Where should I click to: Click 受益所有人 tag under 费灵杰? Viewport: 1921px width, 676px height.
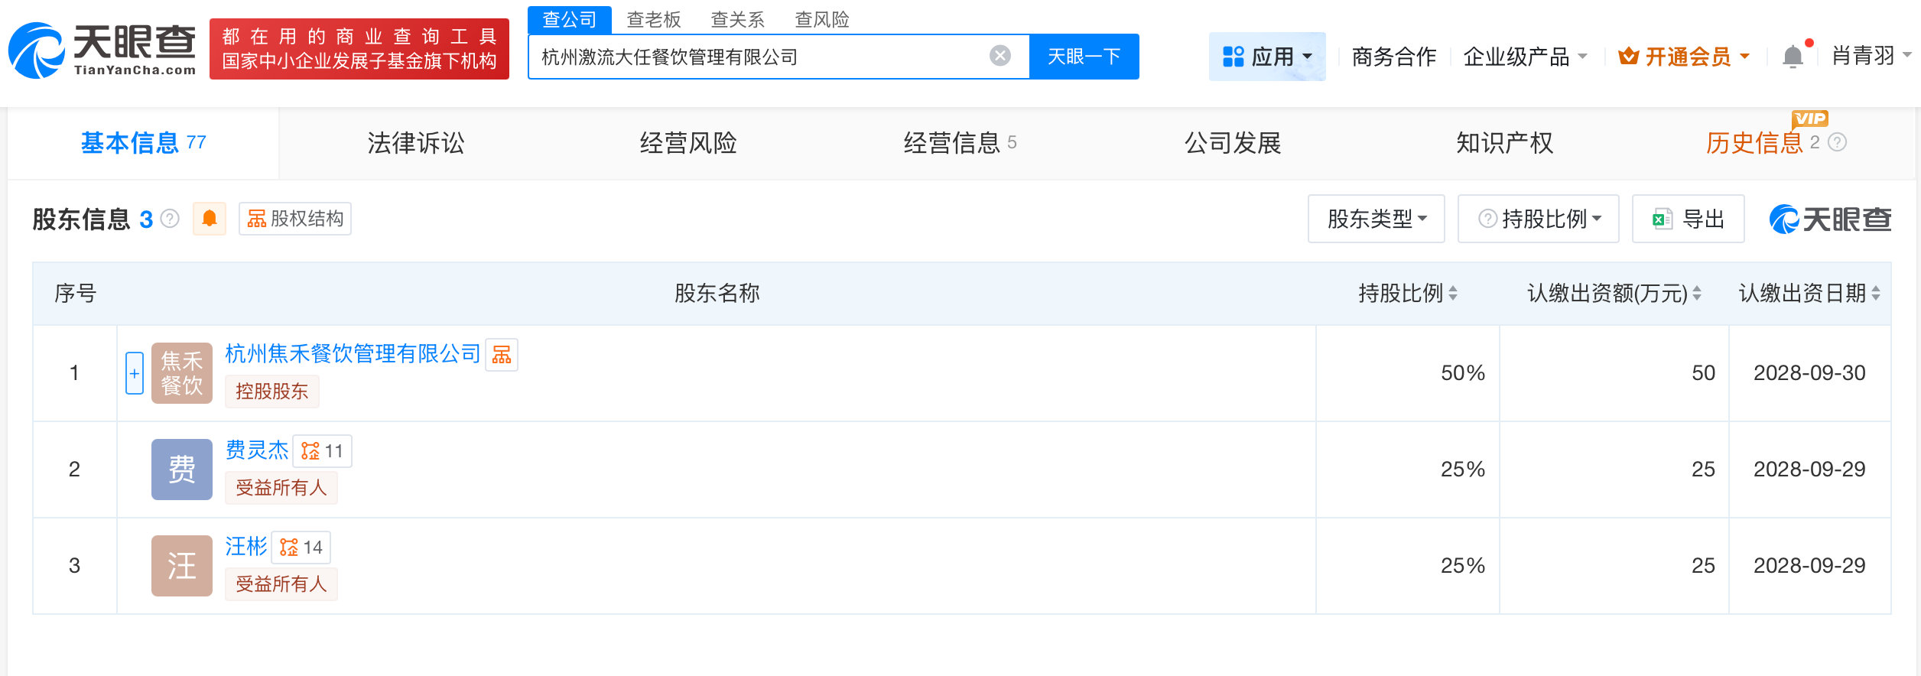point(281,488)
